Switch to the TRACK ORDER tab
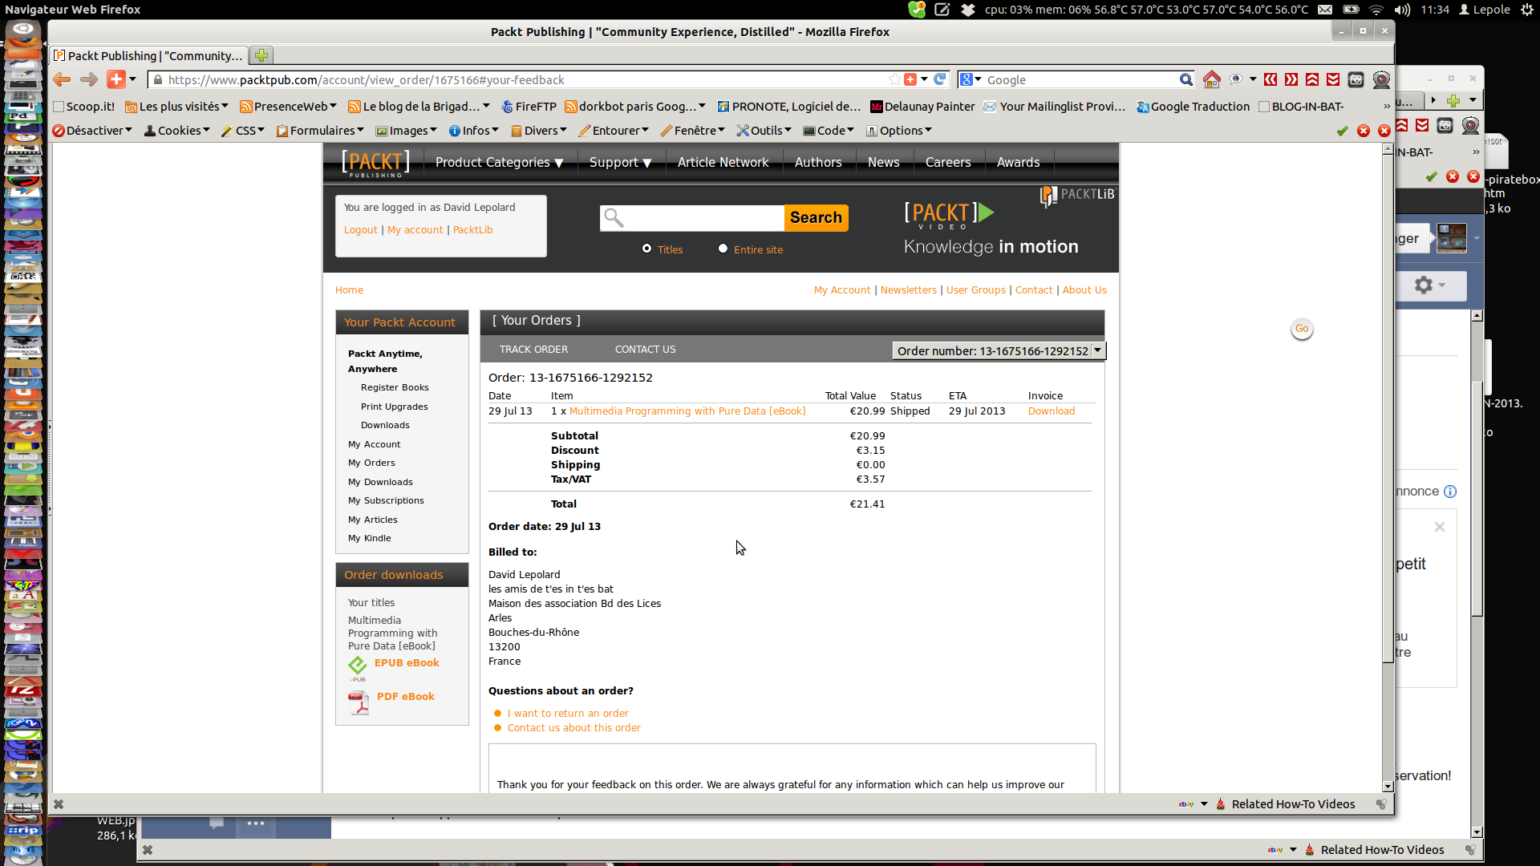1540x866 pixels. click(533, 350)
